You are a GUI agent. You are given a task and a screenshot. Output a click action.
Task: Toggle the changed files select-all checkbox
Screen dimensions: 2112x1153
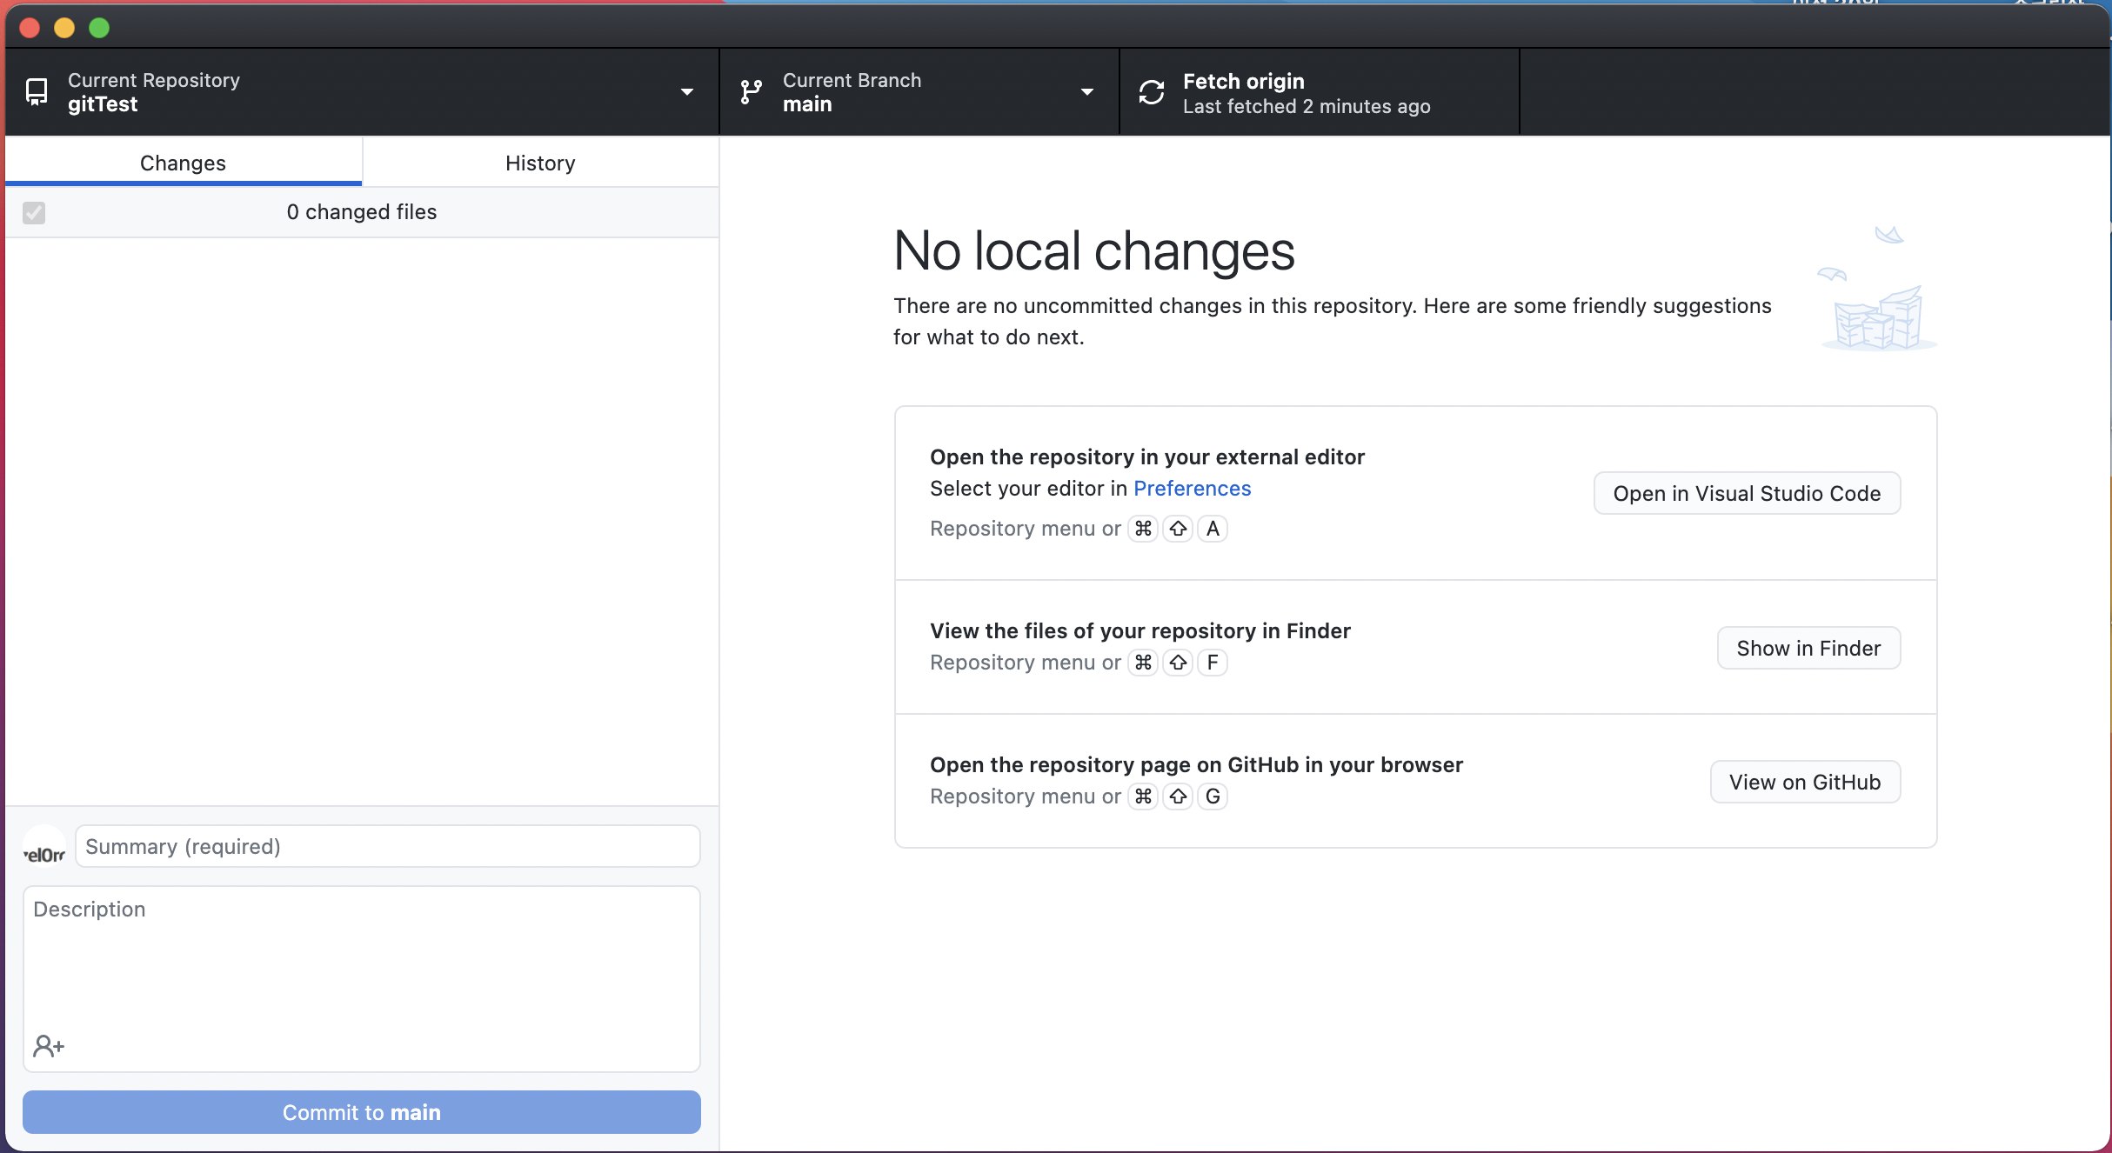point(34,212)
